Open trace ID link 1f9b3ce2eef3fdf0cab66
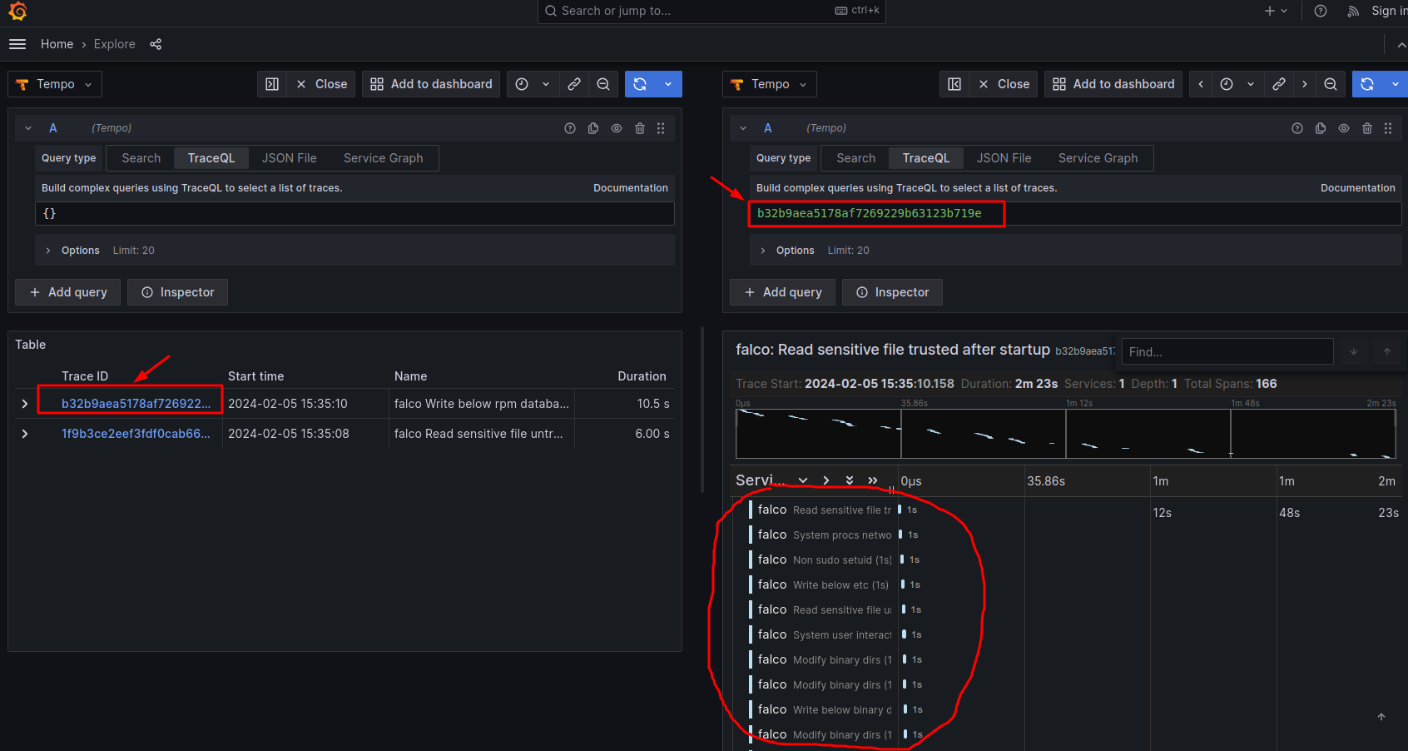This screenshot has width=1408, height=751. 136,434
